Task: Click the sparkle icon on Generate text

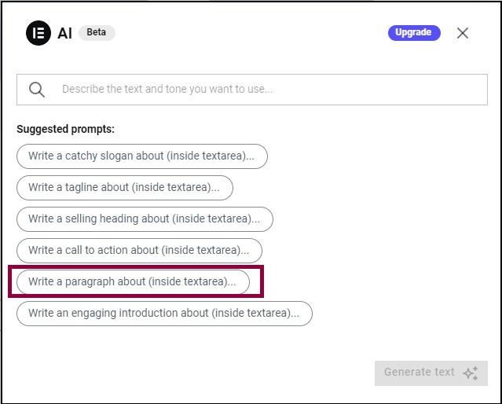Action: click(x=471, y=373)
